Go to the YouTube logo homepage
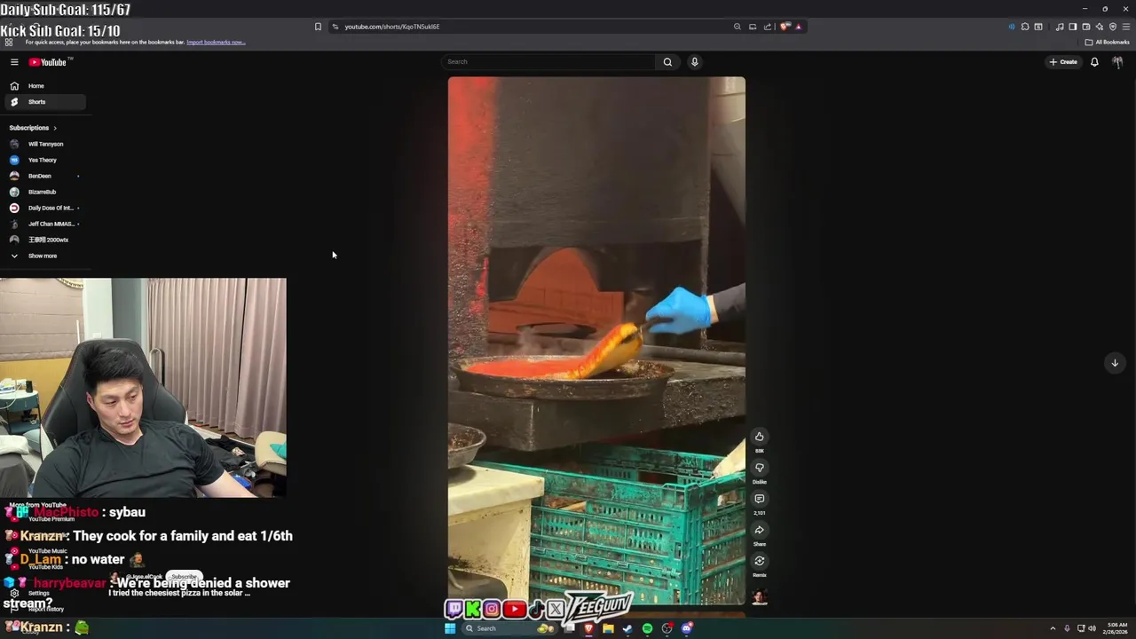The image size is (1136, 639). point(48,62)
